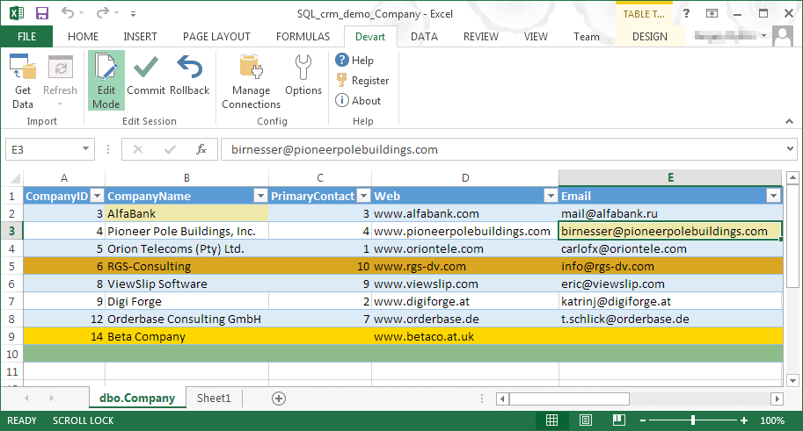Click the zoom slider handle
Screen dimensions: 803x431
tap(693, 420)
